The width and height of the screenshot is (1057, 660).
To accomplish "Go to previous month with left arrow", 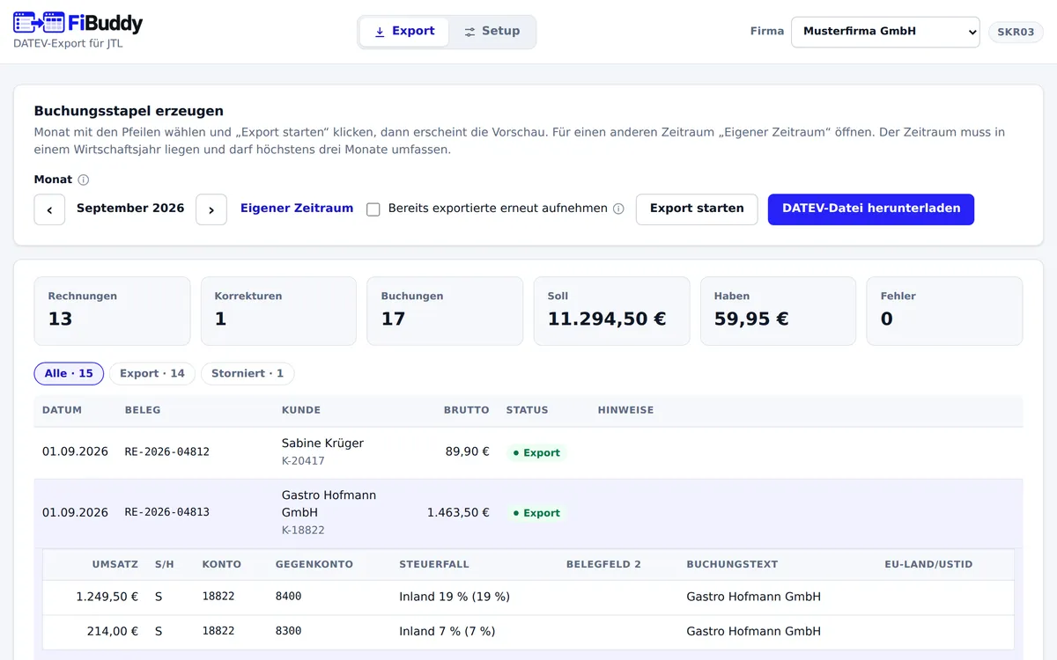I will coord(49,209).
